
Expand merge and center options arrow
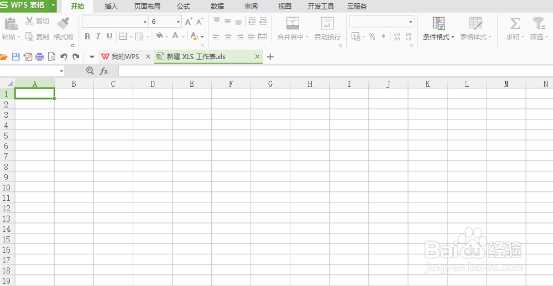[x=307, y=37]
